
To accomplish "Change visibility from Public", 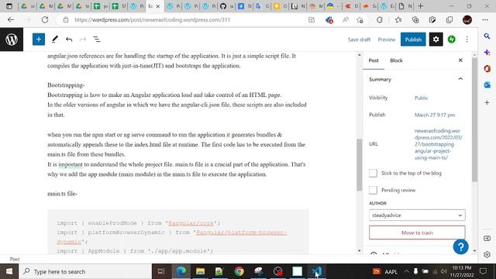I will (421, 98).
